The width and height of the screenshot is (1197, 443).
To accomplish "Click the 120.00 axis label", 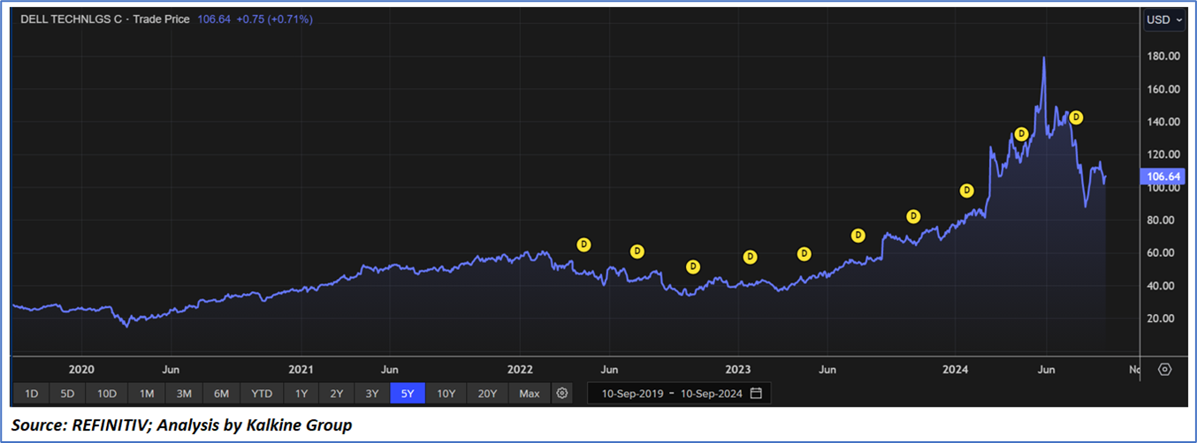I will [x=1163, y=154].
